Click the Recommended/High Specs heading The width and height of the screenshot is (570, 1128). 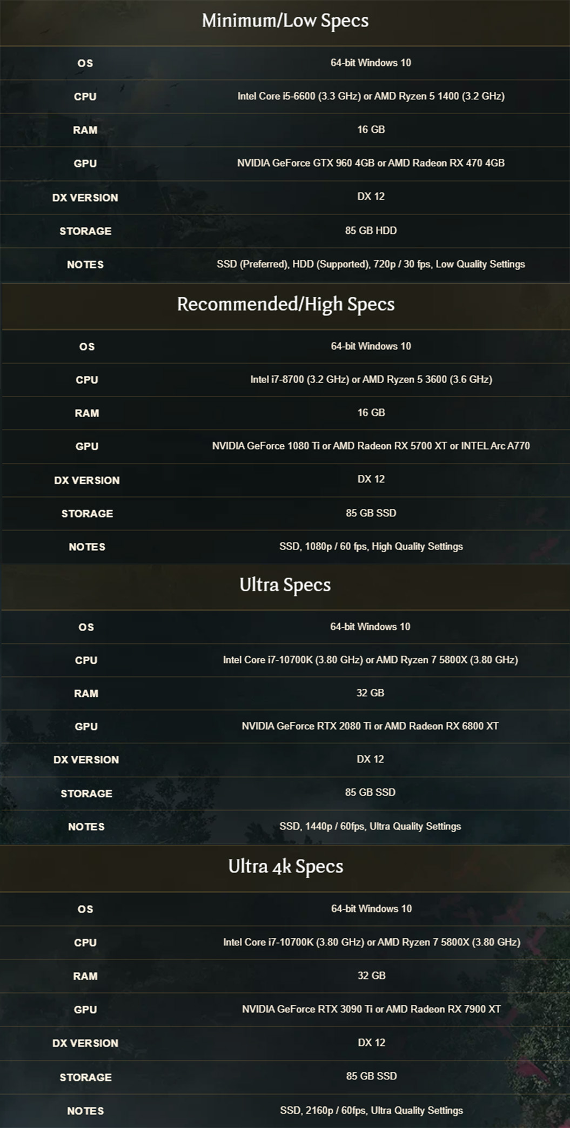[285, 305]
